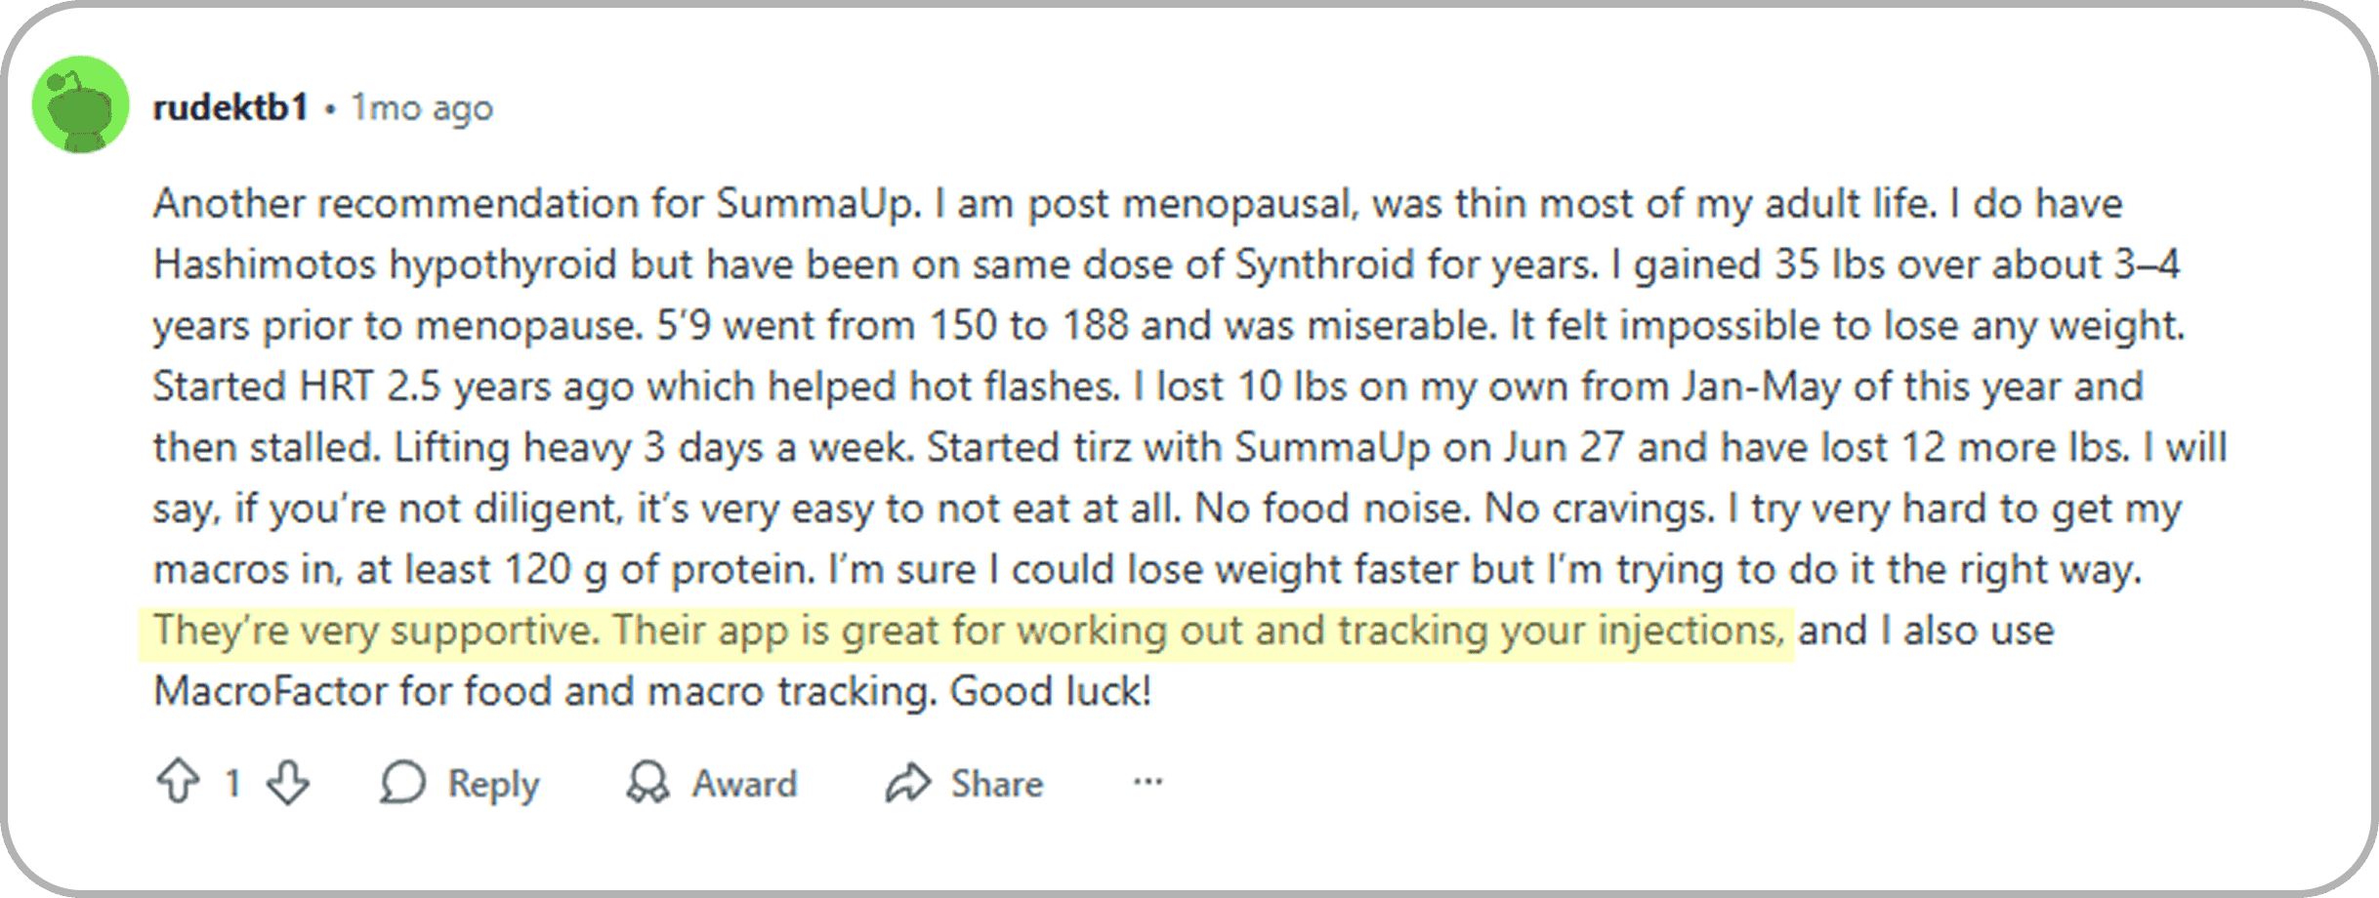The height and width of the screenshot is (898, 2379).
Task: Click the Award ribbon icon
Action: click(648, 783)
